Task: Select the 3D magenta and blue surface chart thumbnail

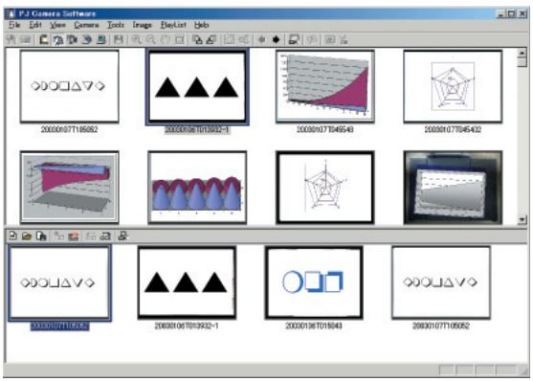Action: coord(69,188)
